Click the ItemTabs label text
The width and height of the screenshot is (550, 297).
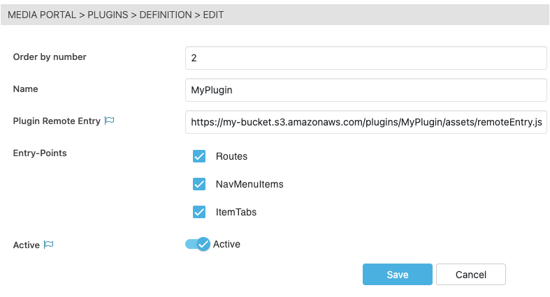(236, 212)
